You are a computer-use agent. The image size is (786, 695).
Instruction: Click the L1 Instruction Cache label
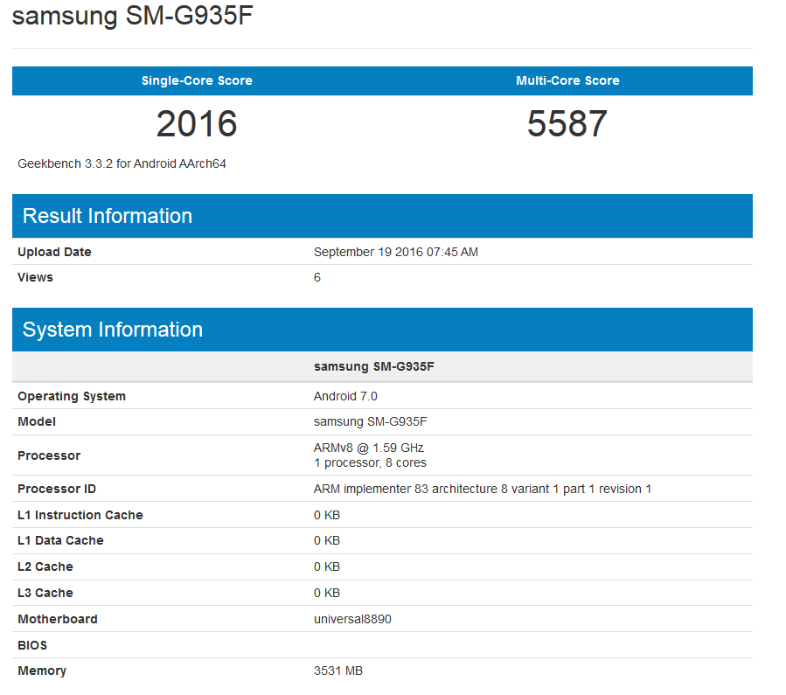click(x=80, y=515)
